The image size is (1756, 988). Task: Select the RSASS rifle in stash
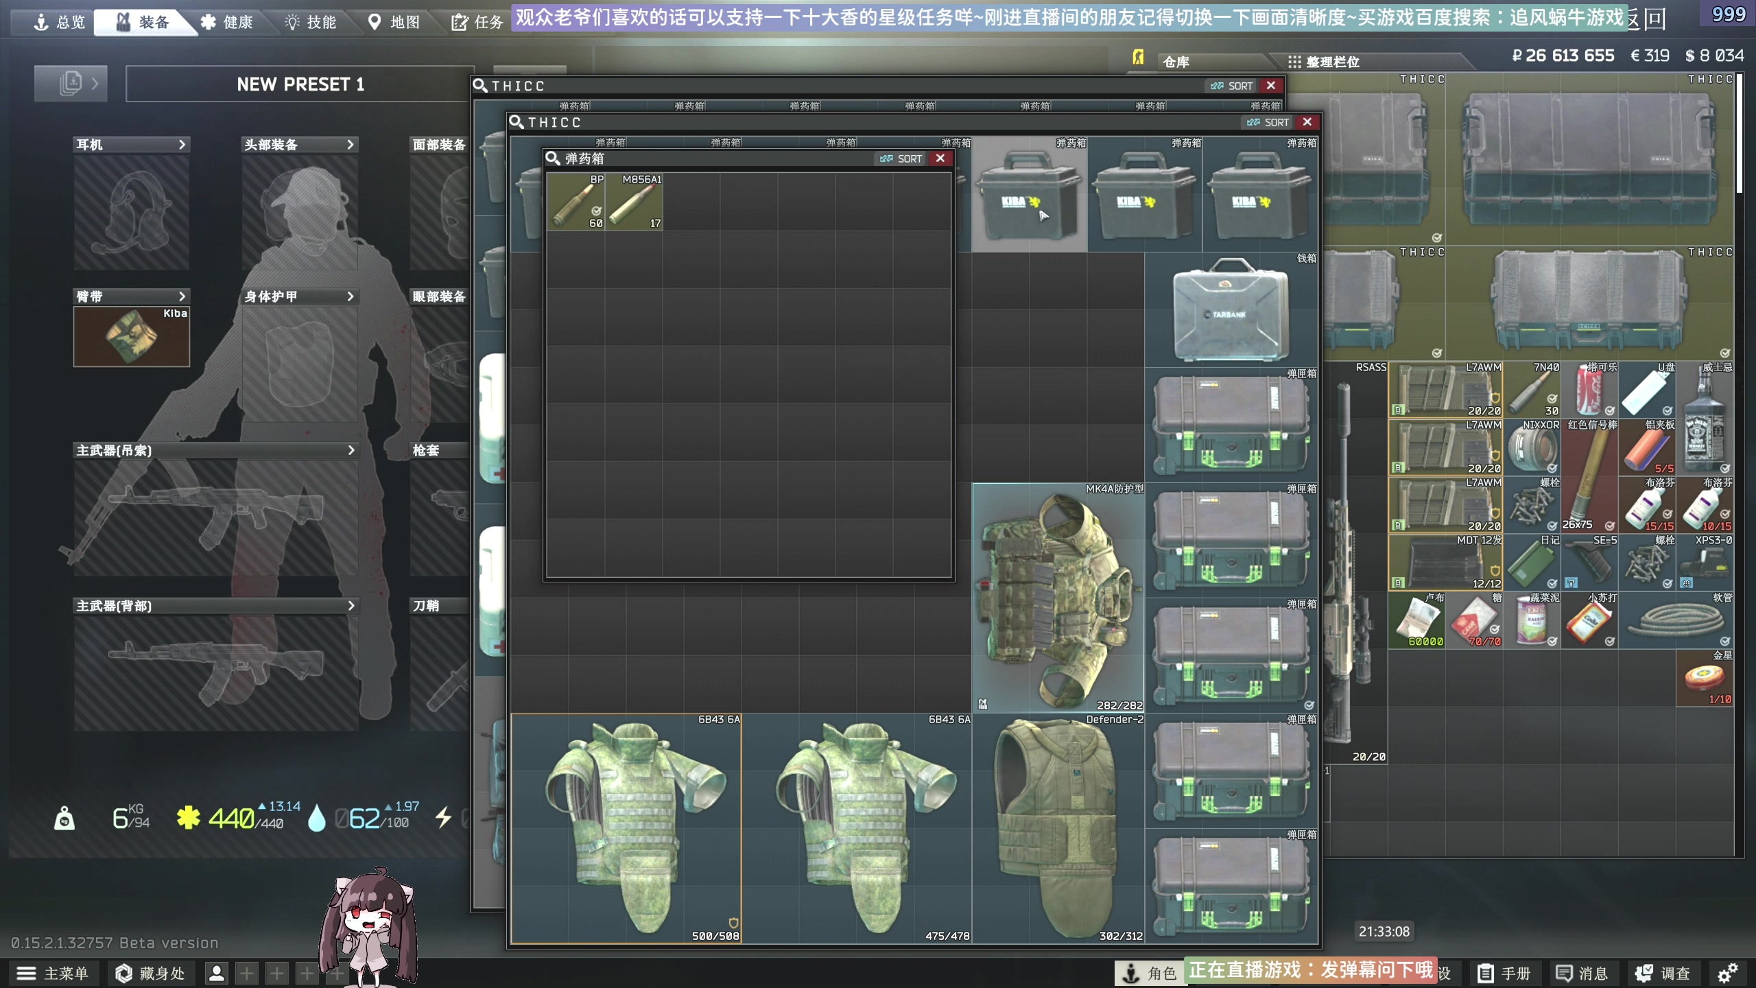(1355, 563)
